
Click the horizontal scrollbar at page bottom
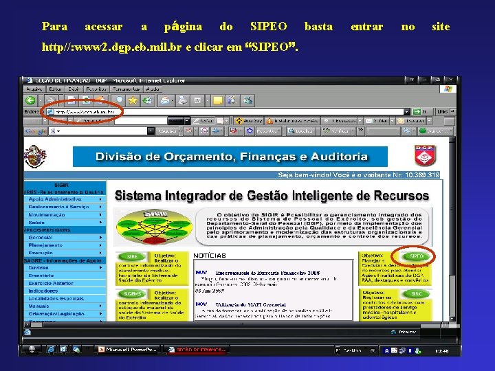pyautogui.click(x=236, y=324)
